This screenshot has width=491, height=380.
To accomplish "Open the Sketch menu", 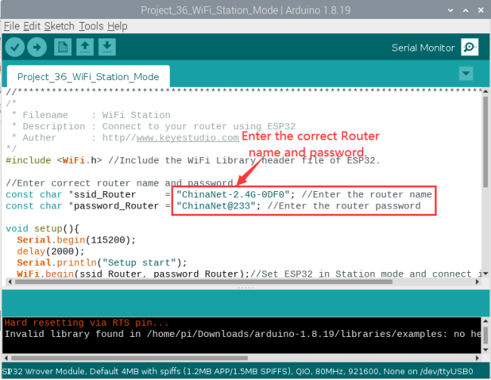I will point(59,26).
